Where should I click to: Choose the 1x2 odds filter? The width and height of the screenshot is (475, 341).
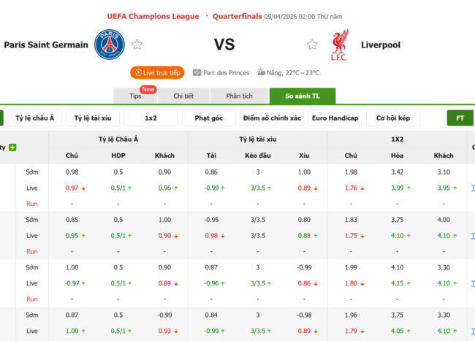pos(151,118)
